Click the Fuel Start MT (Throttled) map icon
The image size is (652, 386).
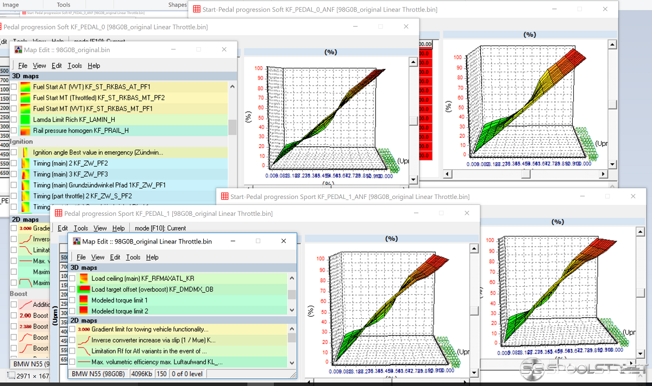26,98
